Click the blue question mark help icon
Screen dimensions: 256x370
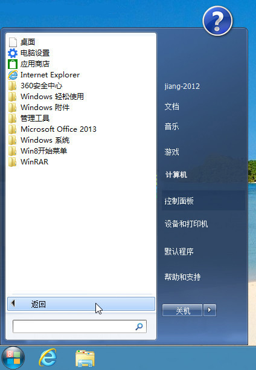(217, 21)
